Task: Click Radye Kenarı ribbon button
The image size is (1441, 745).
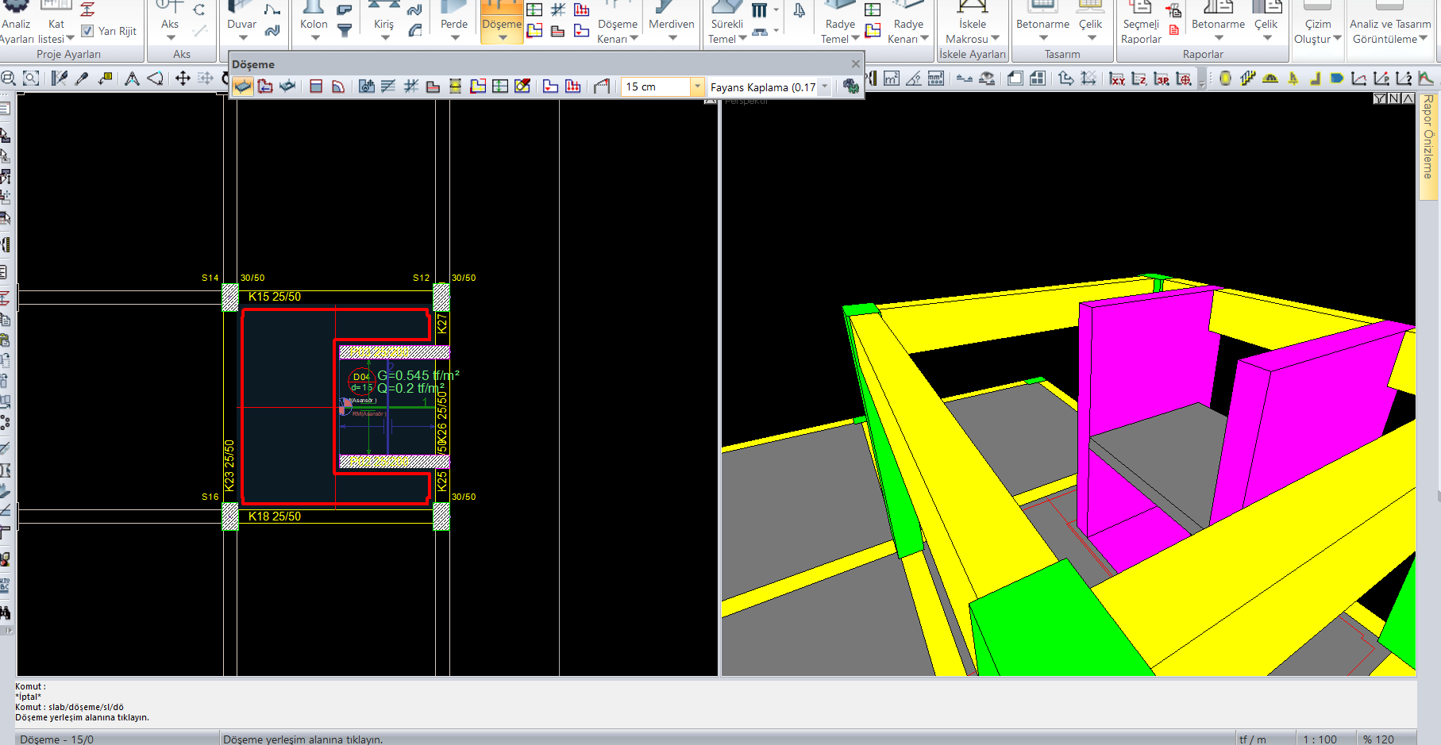Action: click(x=908, y=22)
